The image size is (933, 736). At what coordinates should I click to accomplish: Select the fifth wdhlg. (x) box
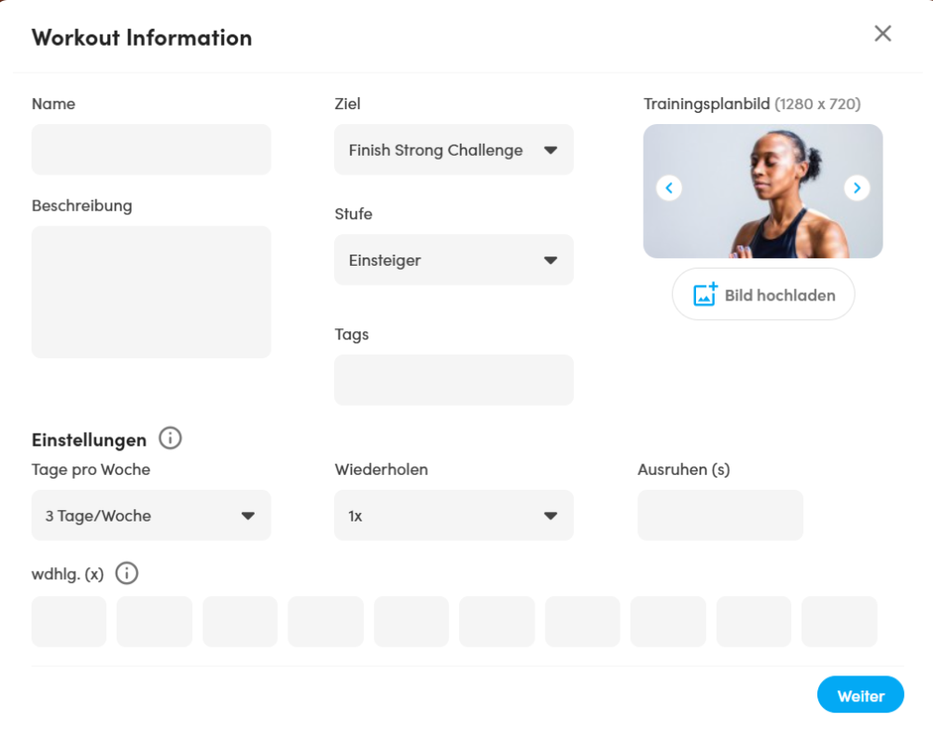(x=411, y=621)
